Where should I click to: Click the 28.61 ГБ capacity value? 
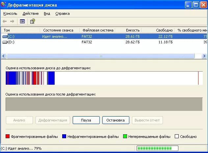pyautogui.click(x=133, y=36)
